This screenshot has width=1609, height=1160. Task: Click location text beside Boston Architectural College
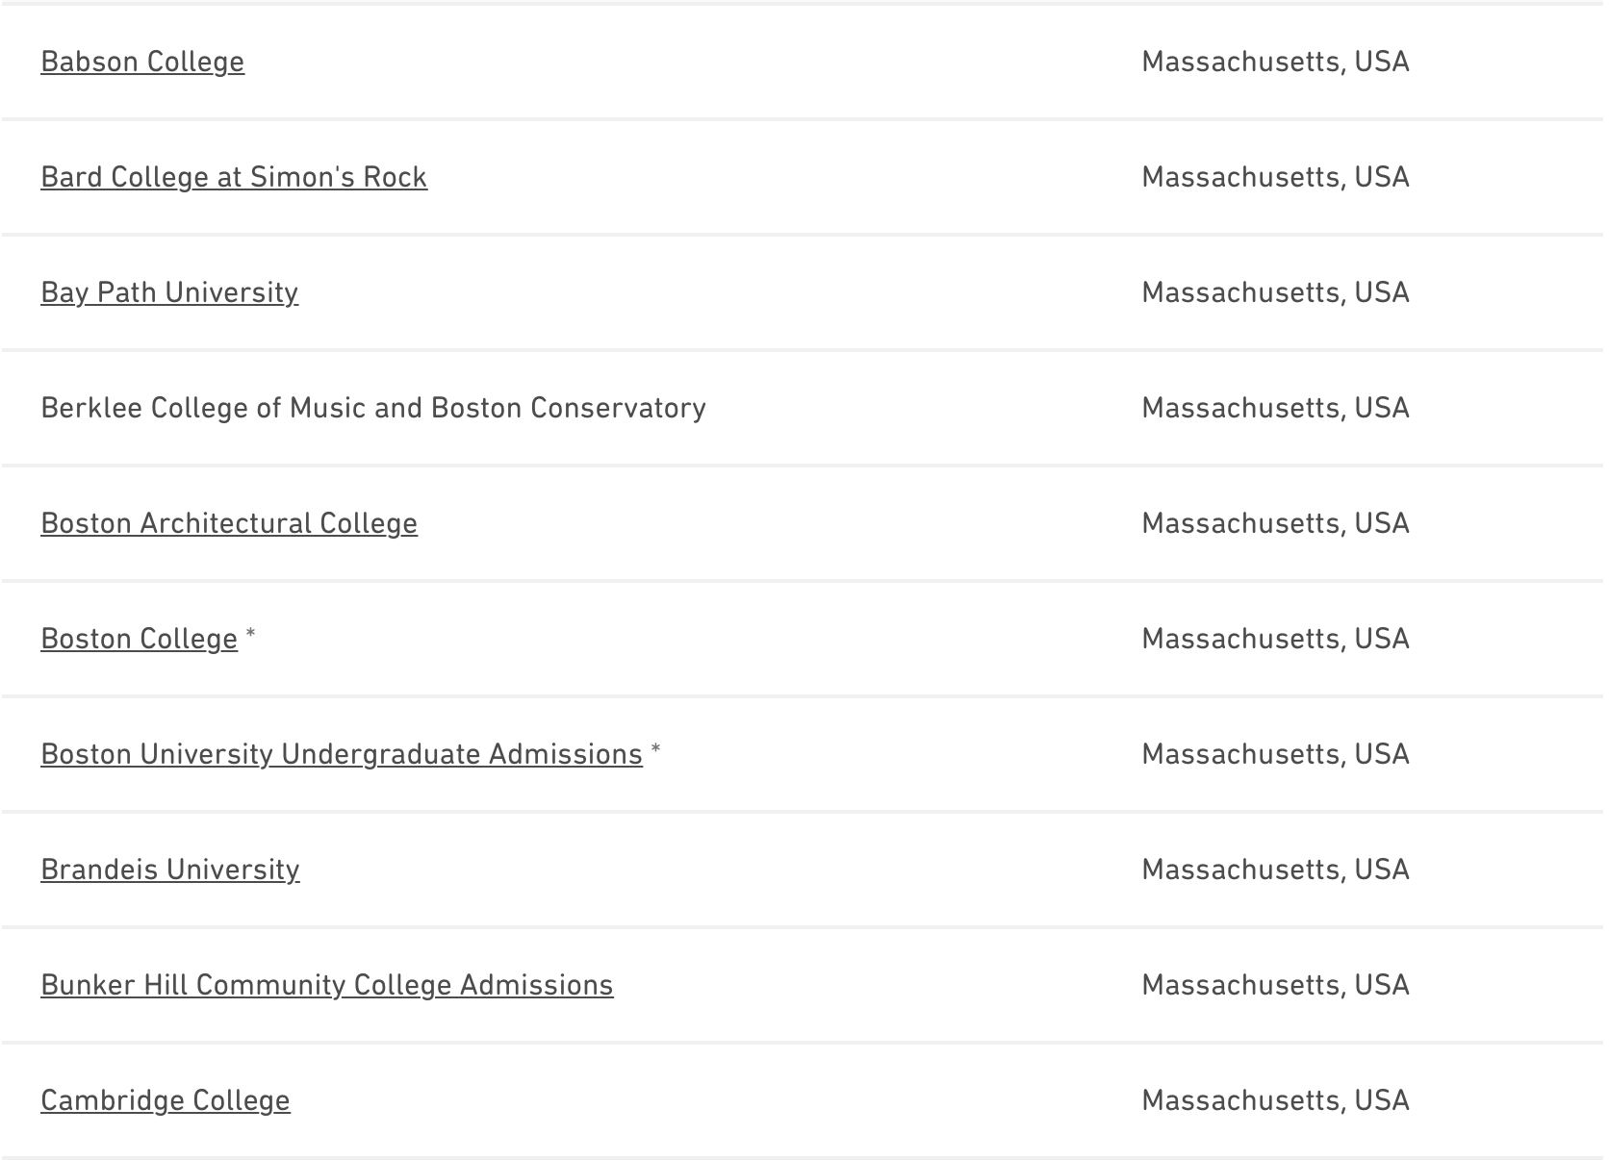point(1275,523)
